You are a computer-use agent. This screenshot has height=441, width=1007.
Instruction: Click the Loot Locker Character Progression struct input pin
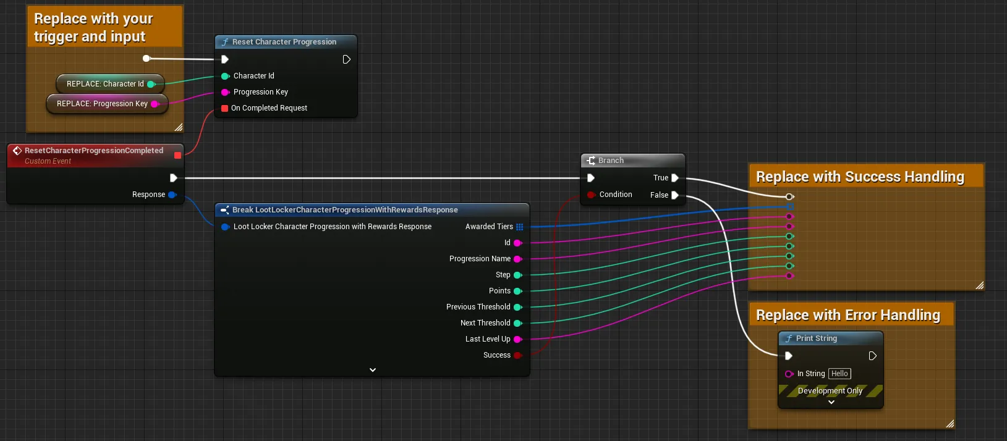226,227
